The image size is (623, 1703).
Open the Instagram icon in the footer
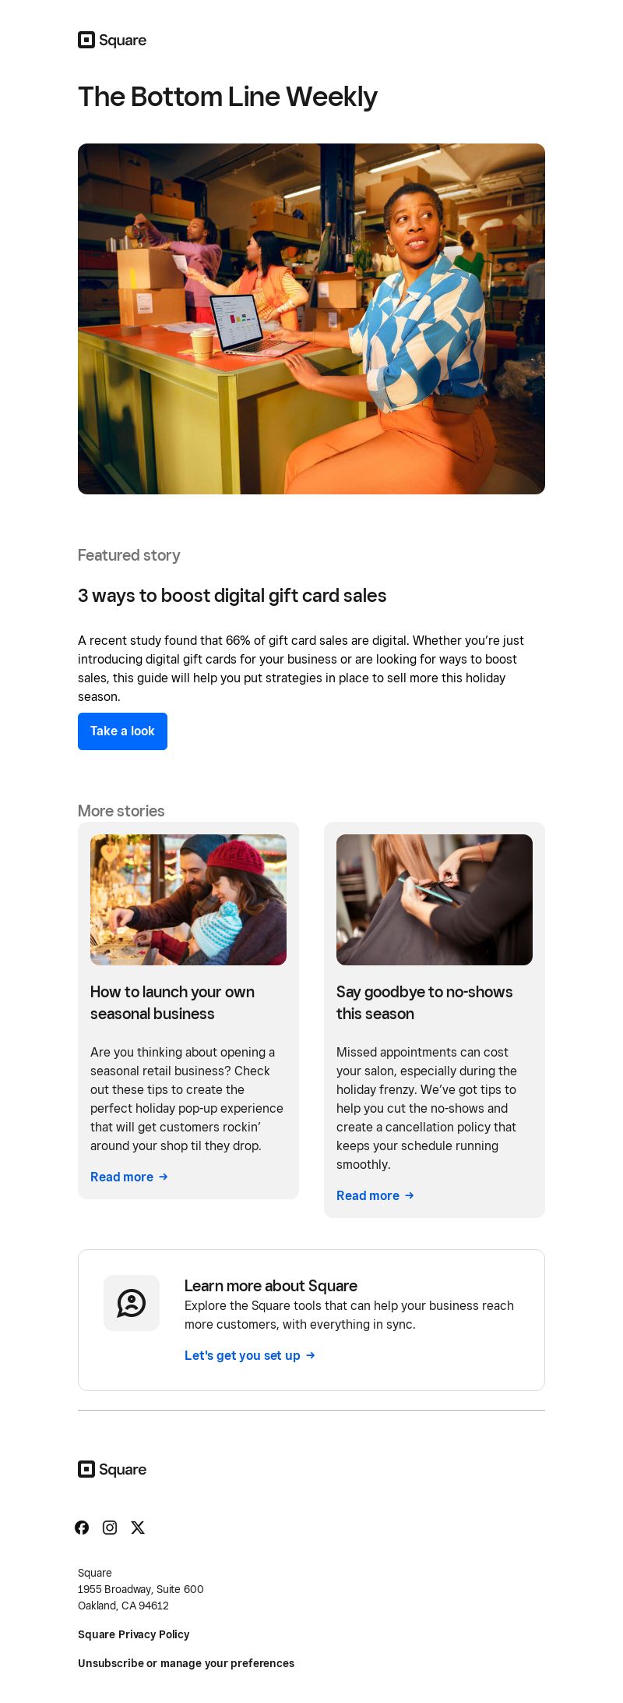tap(110, 1528)
